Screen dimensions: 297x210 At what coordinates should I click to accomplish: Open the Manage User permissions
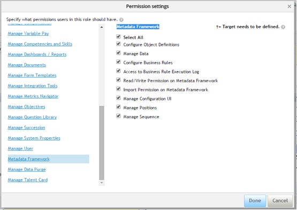click(x=20, y=149)
